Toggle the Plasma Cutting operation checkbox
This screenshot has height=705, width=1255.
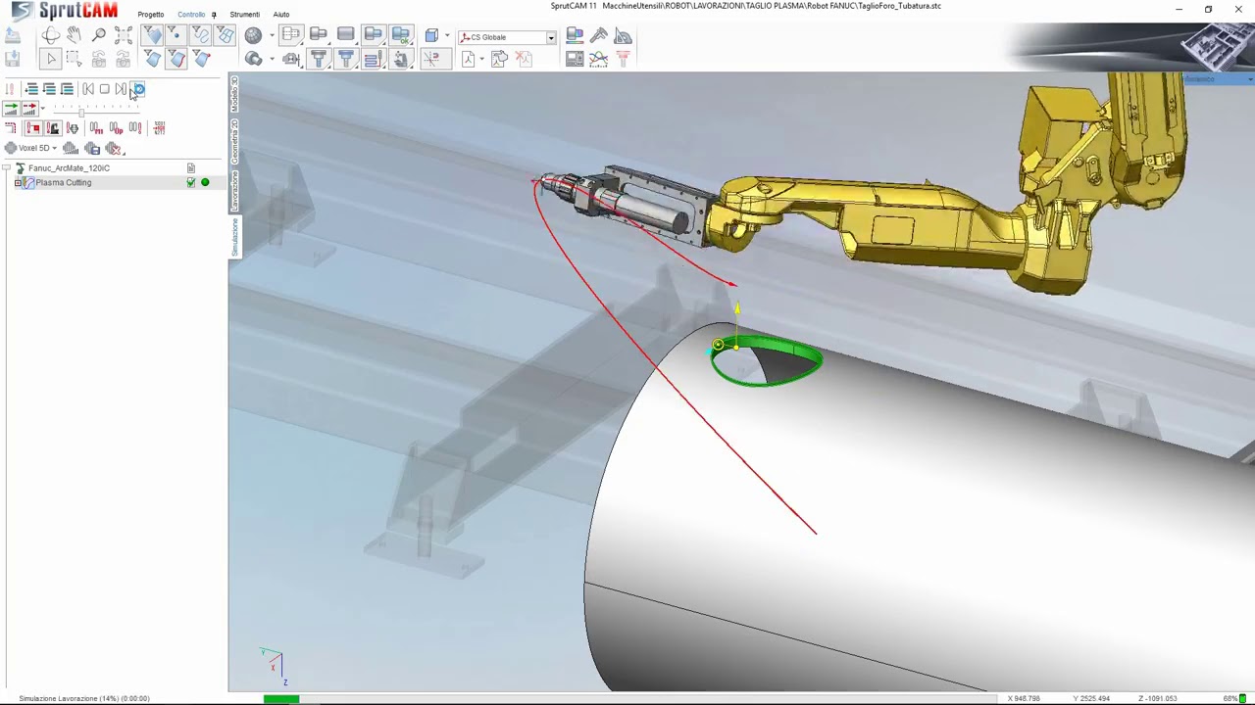(191, 183)
